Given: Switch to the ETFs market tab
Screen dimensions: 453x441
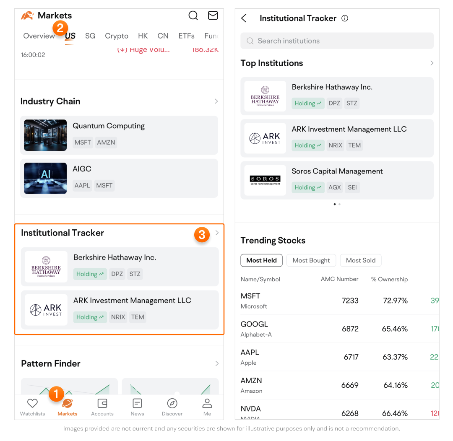Looking at the screenshot, I should 186,36.
